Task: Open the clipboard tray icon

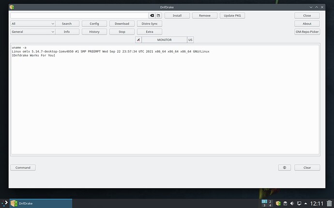Action: coord(285,203)
